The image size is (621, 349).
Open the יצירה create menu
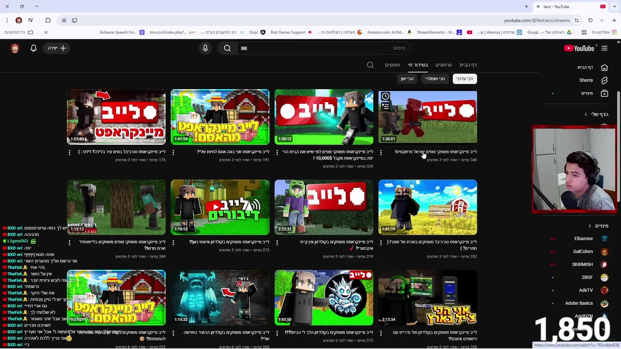pos(57,48)
